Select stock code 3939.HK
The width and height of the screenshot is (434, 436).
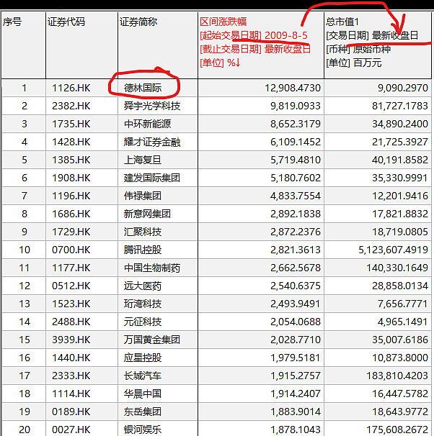coord(71,340)
